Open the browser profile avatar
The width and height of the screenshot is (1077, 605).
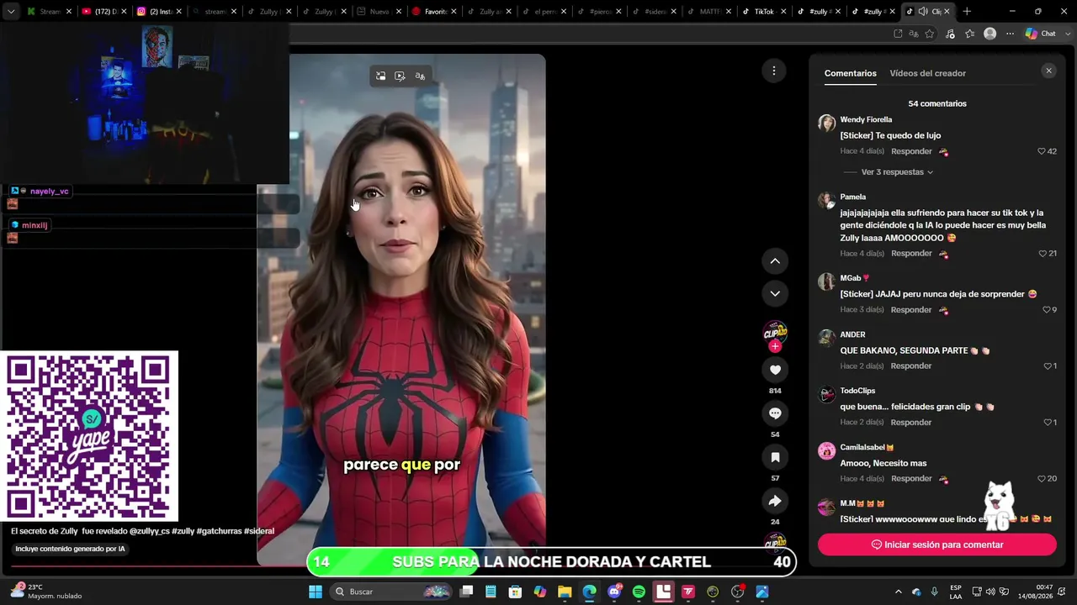(x=990, y=34)
